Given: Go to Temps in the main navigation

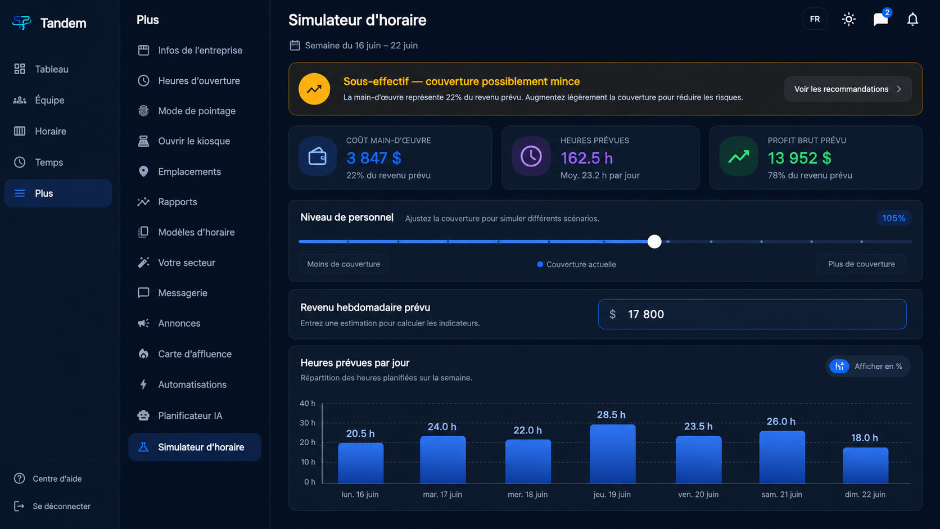Looking at the screenshot, I should [58, 162].
